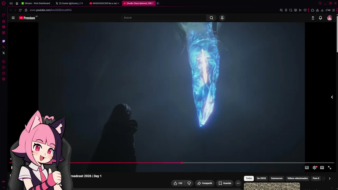Toggle video subtitles/captions
338x190 pixels.
(307, 168)
